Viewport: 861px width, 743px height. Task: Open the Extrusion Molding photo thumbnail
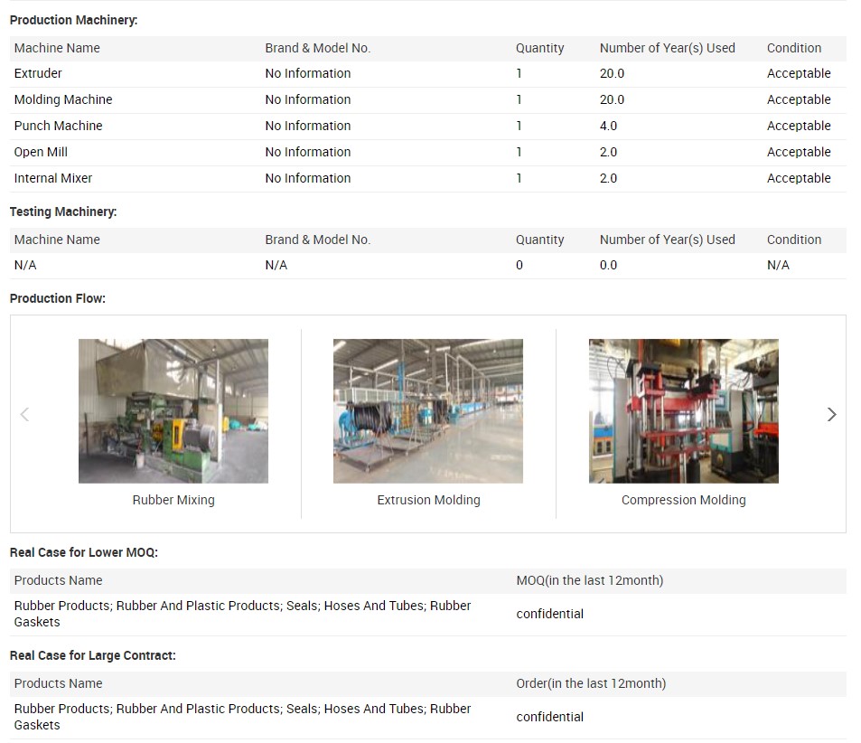coord(428,411)
